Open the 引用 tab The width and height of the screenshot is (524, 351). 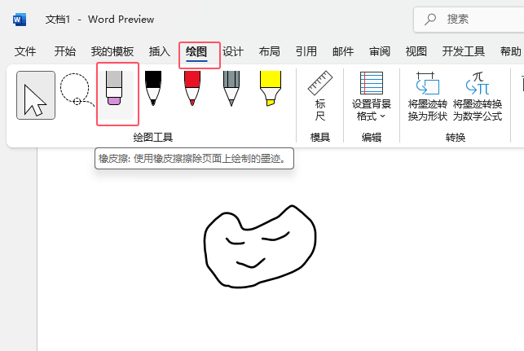(306, 51)
